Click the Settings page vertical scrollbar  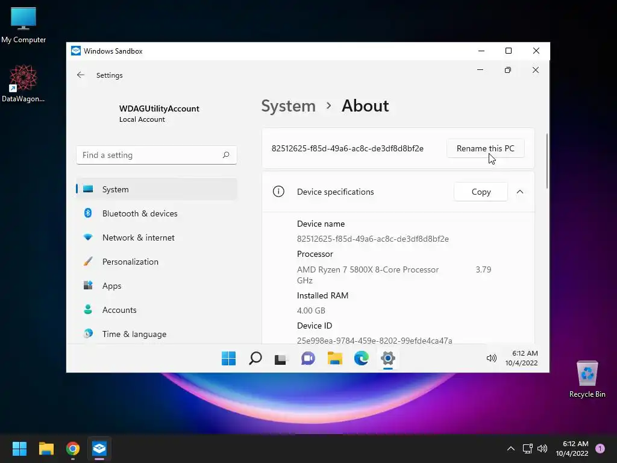547,160
